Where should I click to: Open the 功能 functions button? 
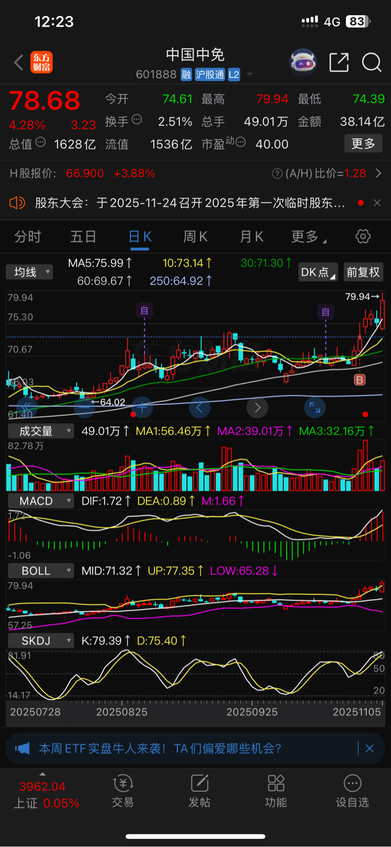tap(276, 791)
